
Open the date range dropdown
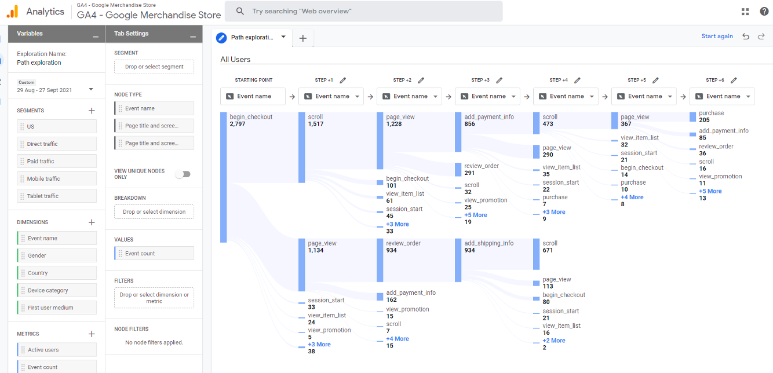(x=91, y=90)
